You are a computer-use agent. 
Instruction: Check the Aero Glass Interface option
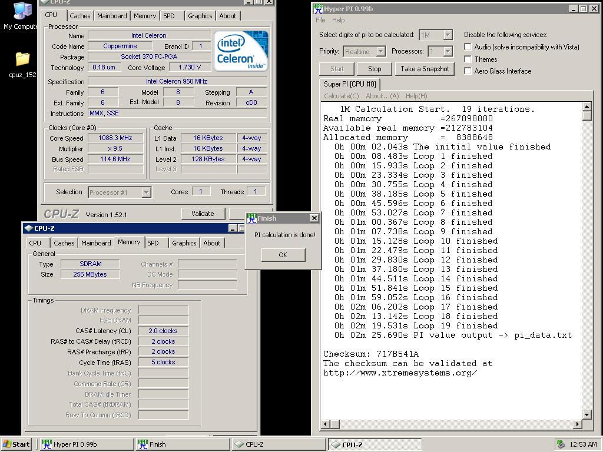468,71
